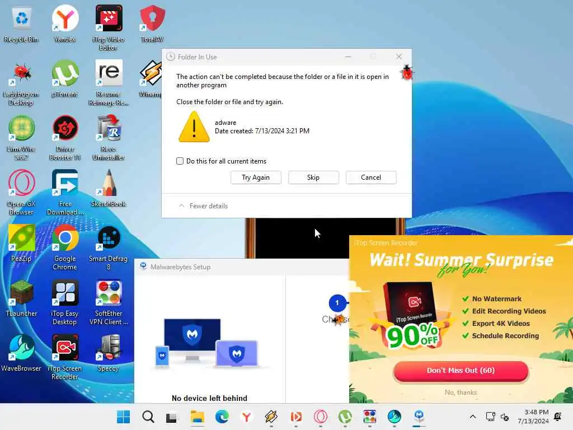Screen dimensions: 573x430
Task: Open Resume Reimage Repair shortcut
Action: tap(109, 83)
